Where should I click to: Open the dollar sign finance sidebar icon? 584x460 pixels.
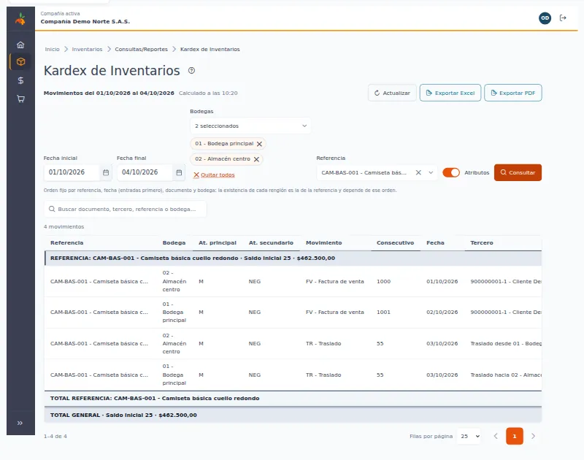pos(21,80)
